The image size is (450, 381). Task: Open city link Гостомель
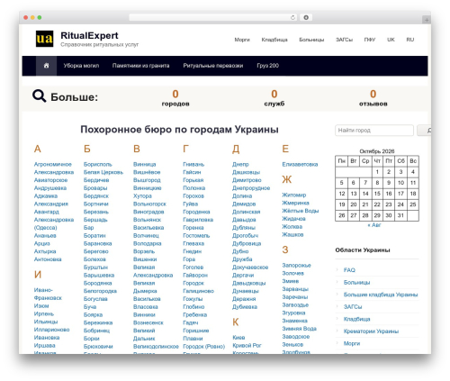(196, 236)
